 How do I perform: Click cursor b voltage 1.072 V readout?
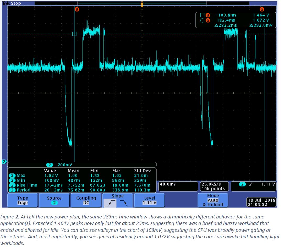(x=261, y=20)
